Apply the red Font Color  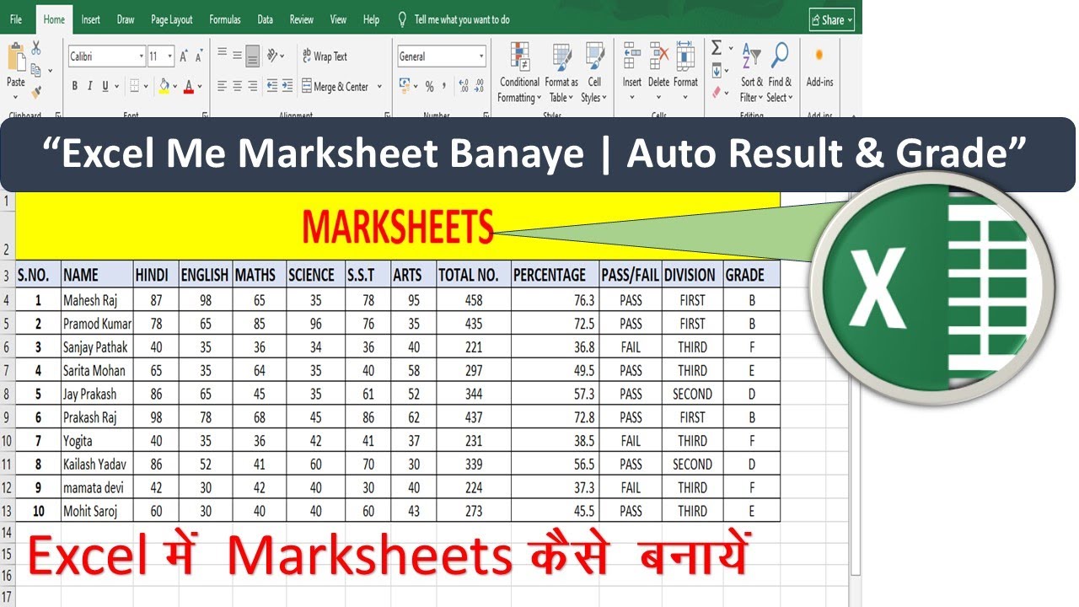coord(189,86)
